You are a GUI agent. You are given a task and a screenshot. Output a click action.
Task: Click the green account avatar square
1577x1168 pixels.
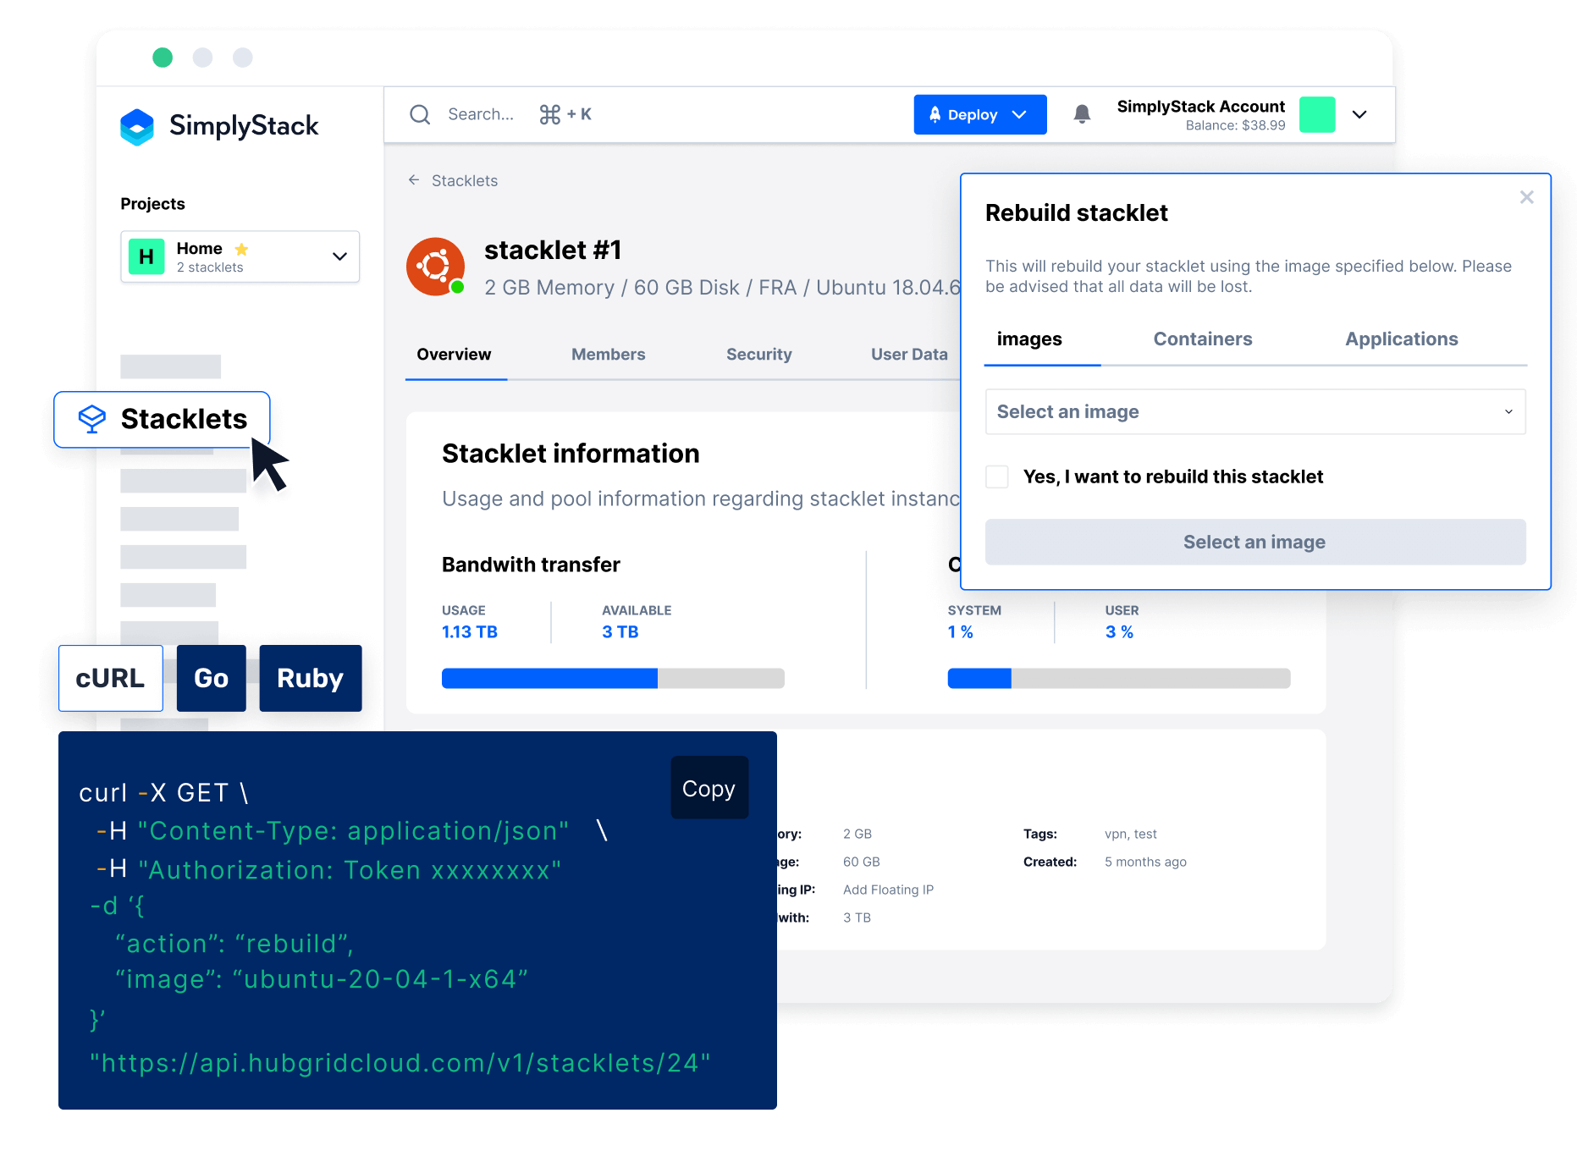point(1317,114)
